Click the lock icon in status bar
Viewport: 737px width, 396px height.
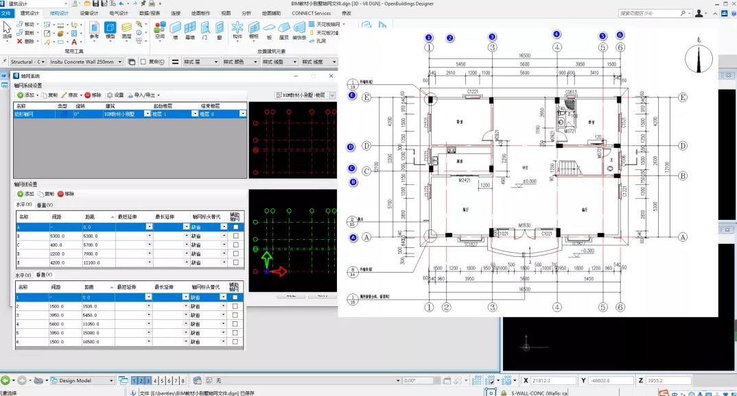(x=504, y=393)
